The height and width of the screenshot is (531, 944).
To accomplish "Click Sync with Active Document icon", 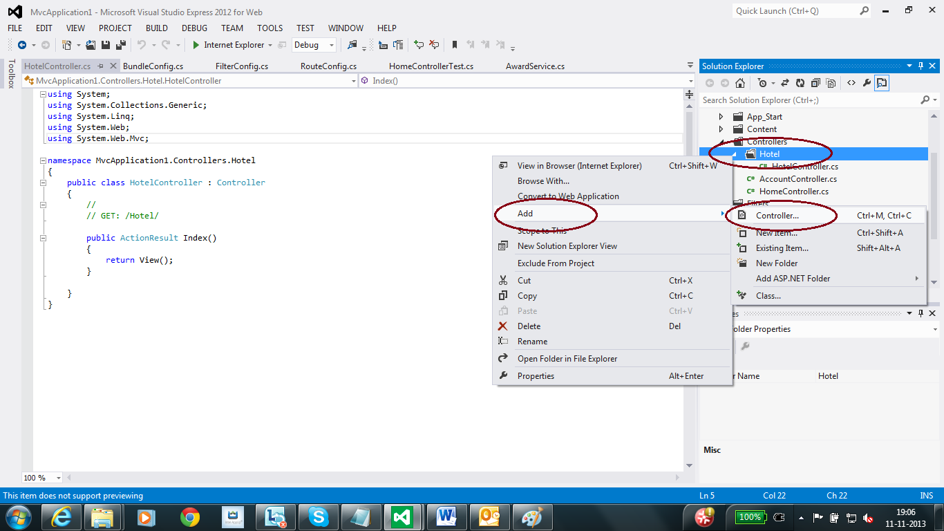I will (x=785, y=83).
